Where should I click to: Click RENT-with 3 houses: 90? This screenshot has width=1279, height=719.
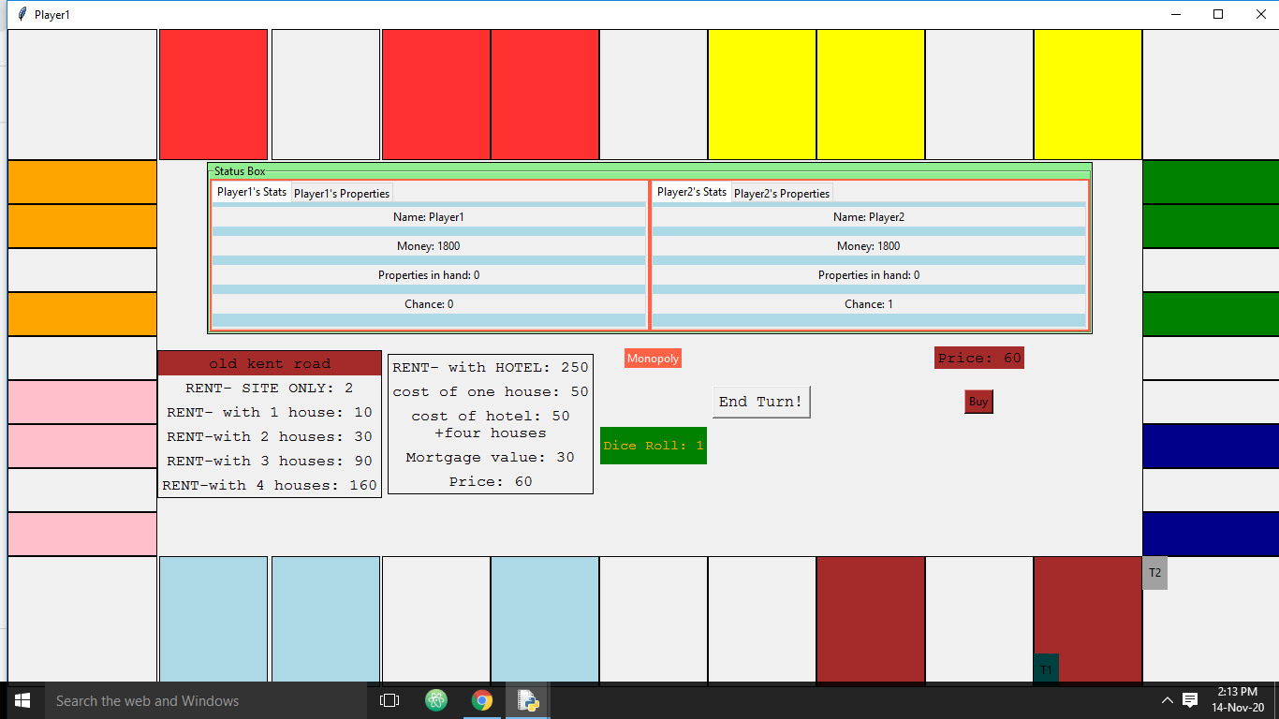[x=270, y=461]
